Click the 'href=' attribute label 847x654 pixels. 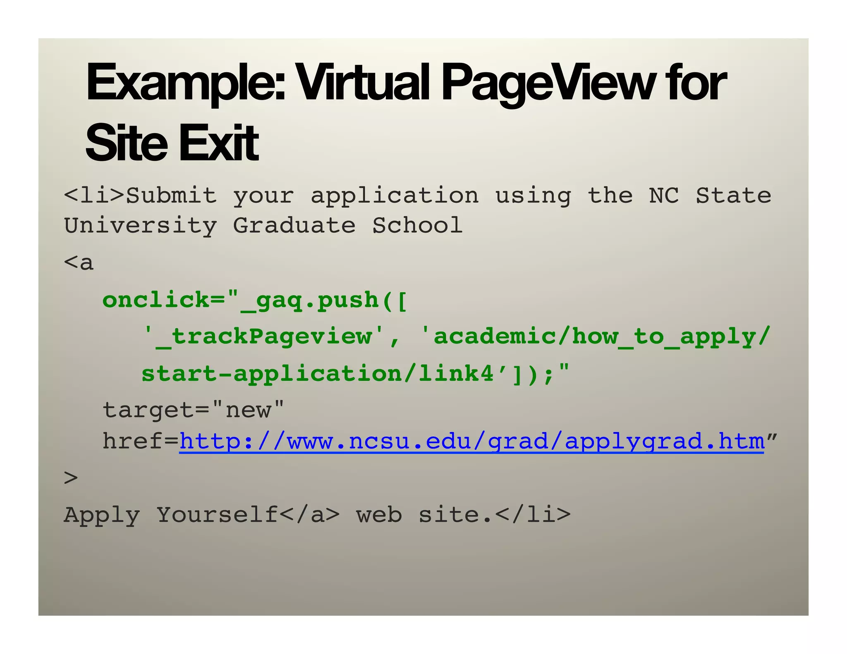[141, 441]
